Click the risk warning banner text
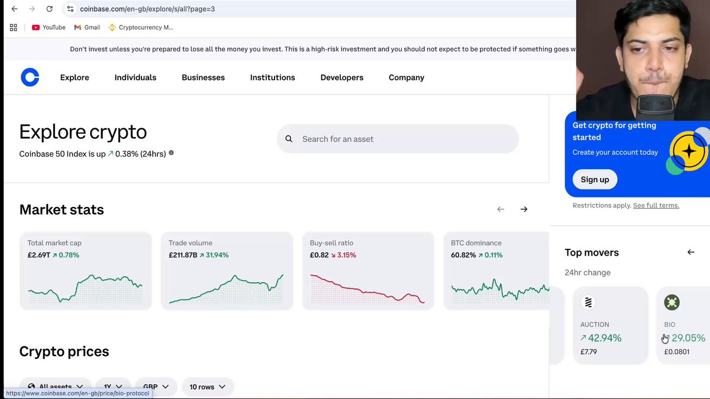 click(322, 49)
